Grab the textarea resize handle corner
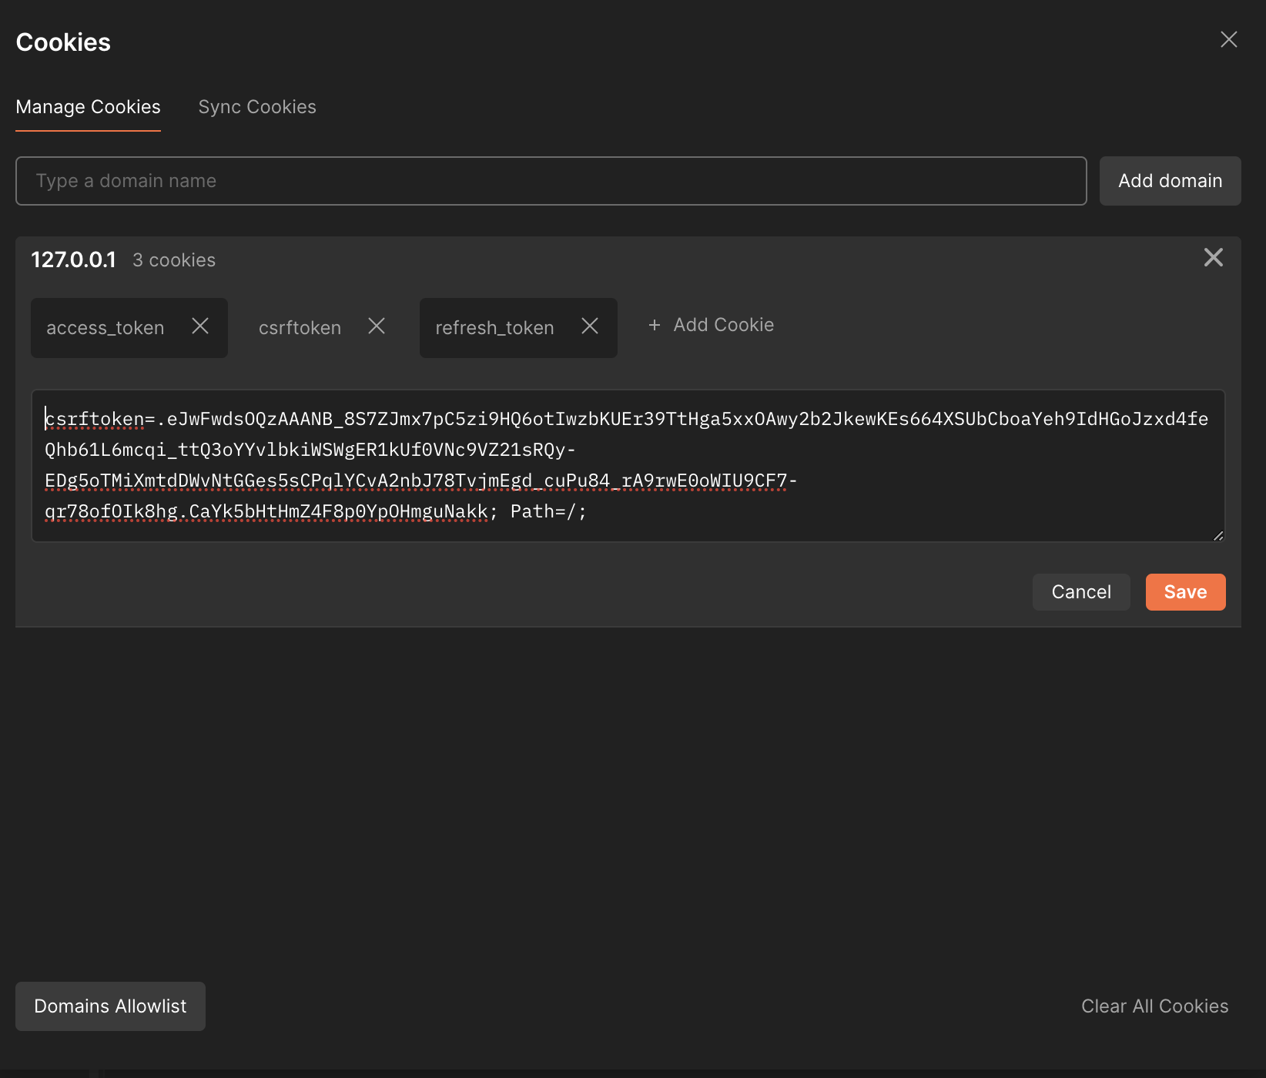Image resolution: width=1266 pixels, height=1078 pixels. (x=1217, y=535)
